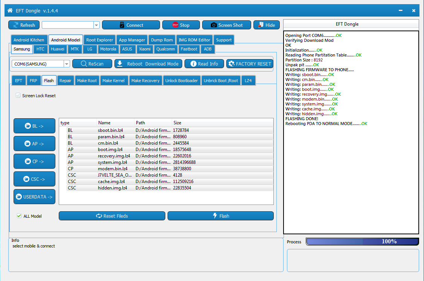Click the Name column header
The width and height of the screenshot is (424, 281).
click(116, 123)
